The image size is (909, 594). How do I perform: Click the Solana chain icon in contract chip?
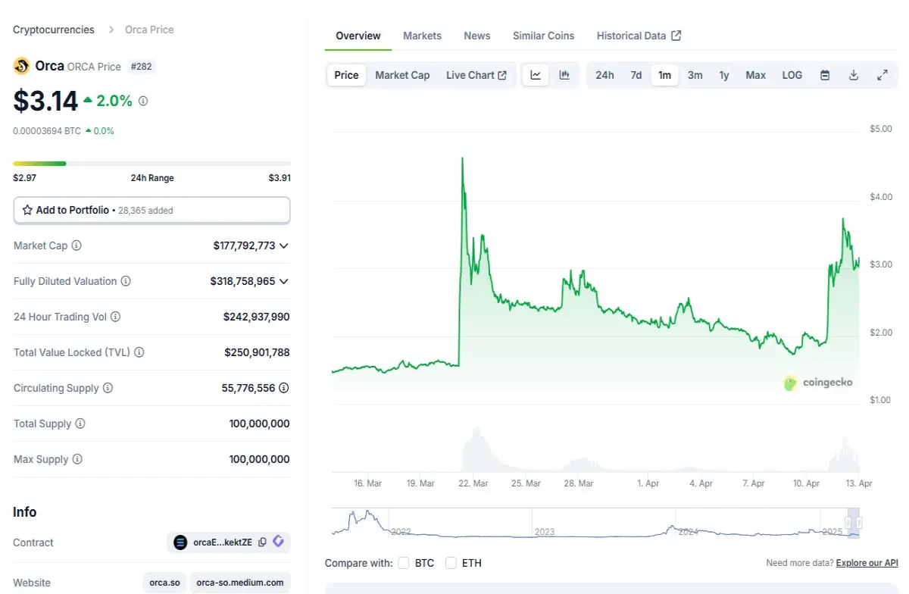point(180,542)
